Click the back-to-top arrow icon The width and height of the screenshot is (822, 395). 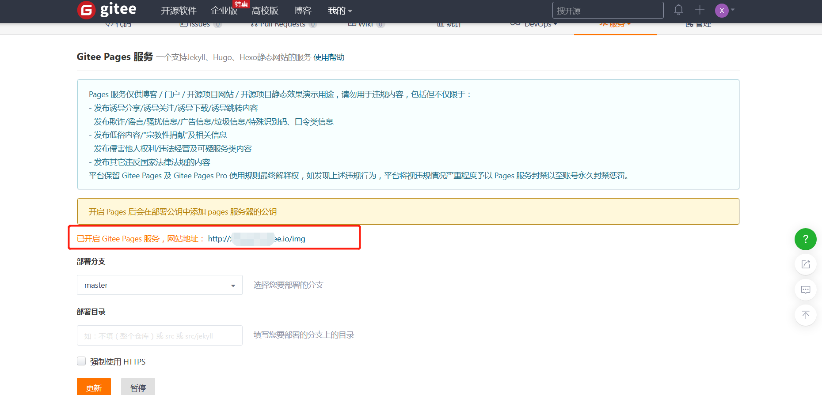click(x=806, y=315)
